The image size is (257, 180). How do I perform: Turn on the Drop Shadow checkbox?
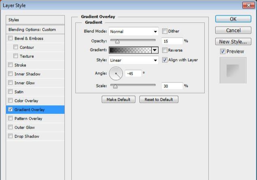coord(10,136)
